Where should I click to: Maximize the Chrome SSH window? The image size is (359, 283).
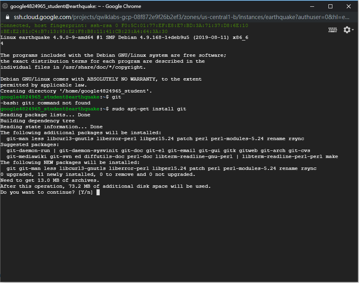tap(330, 6)
